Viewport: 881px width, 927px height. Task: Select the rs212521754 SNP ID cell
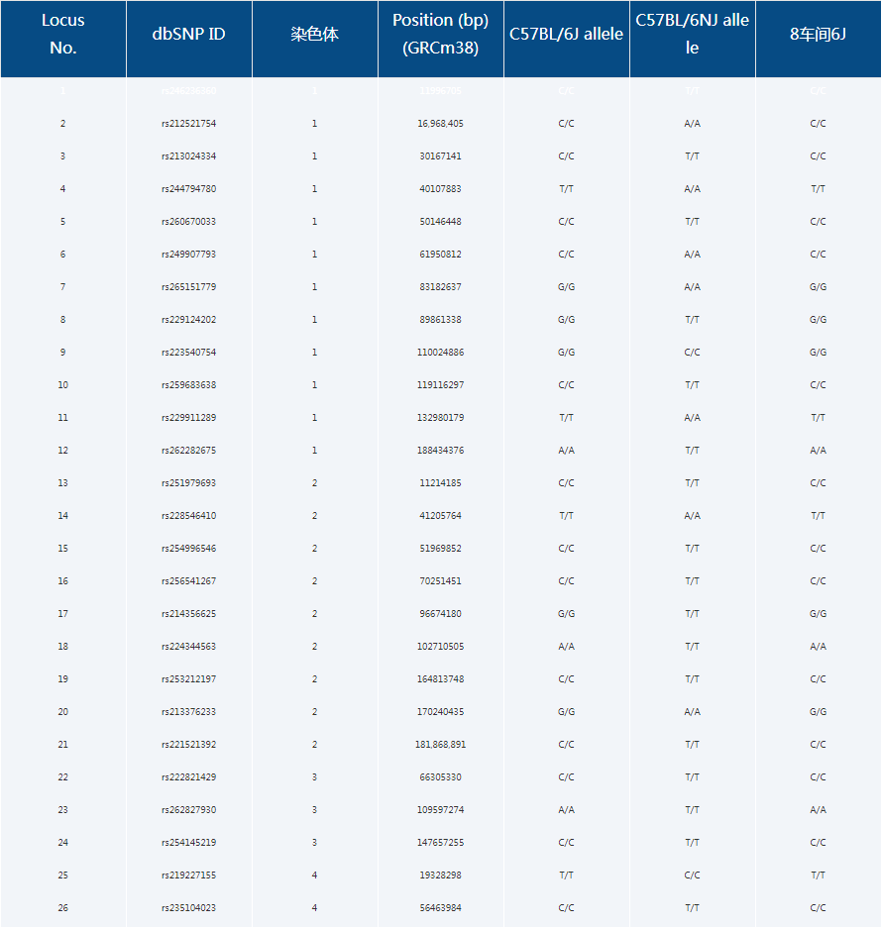click(x=188, y=124)
